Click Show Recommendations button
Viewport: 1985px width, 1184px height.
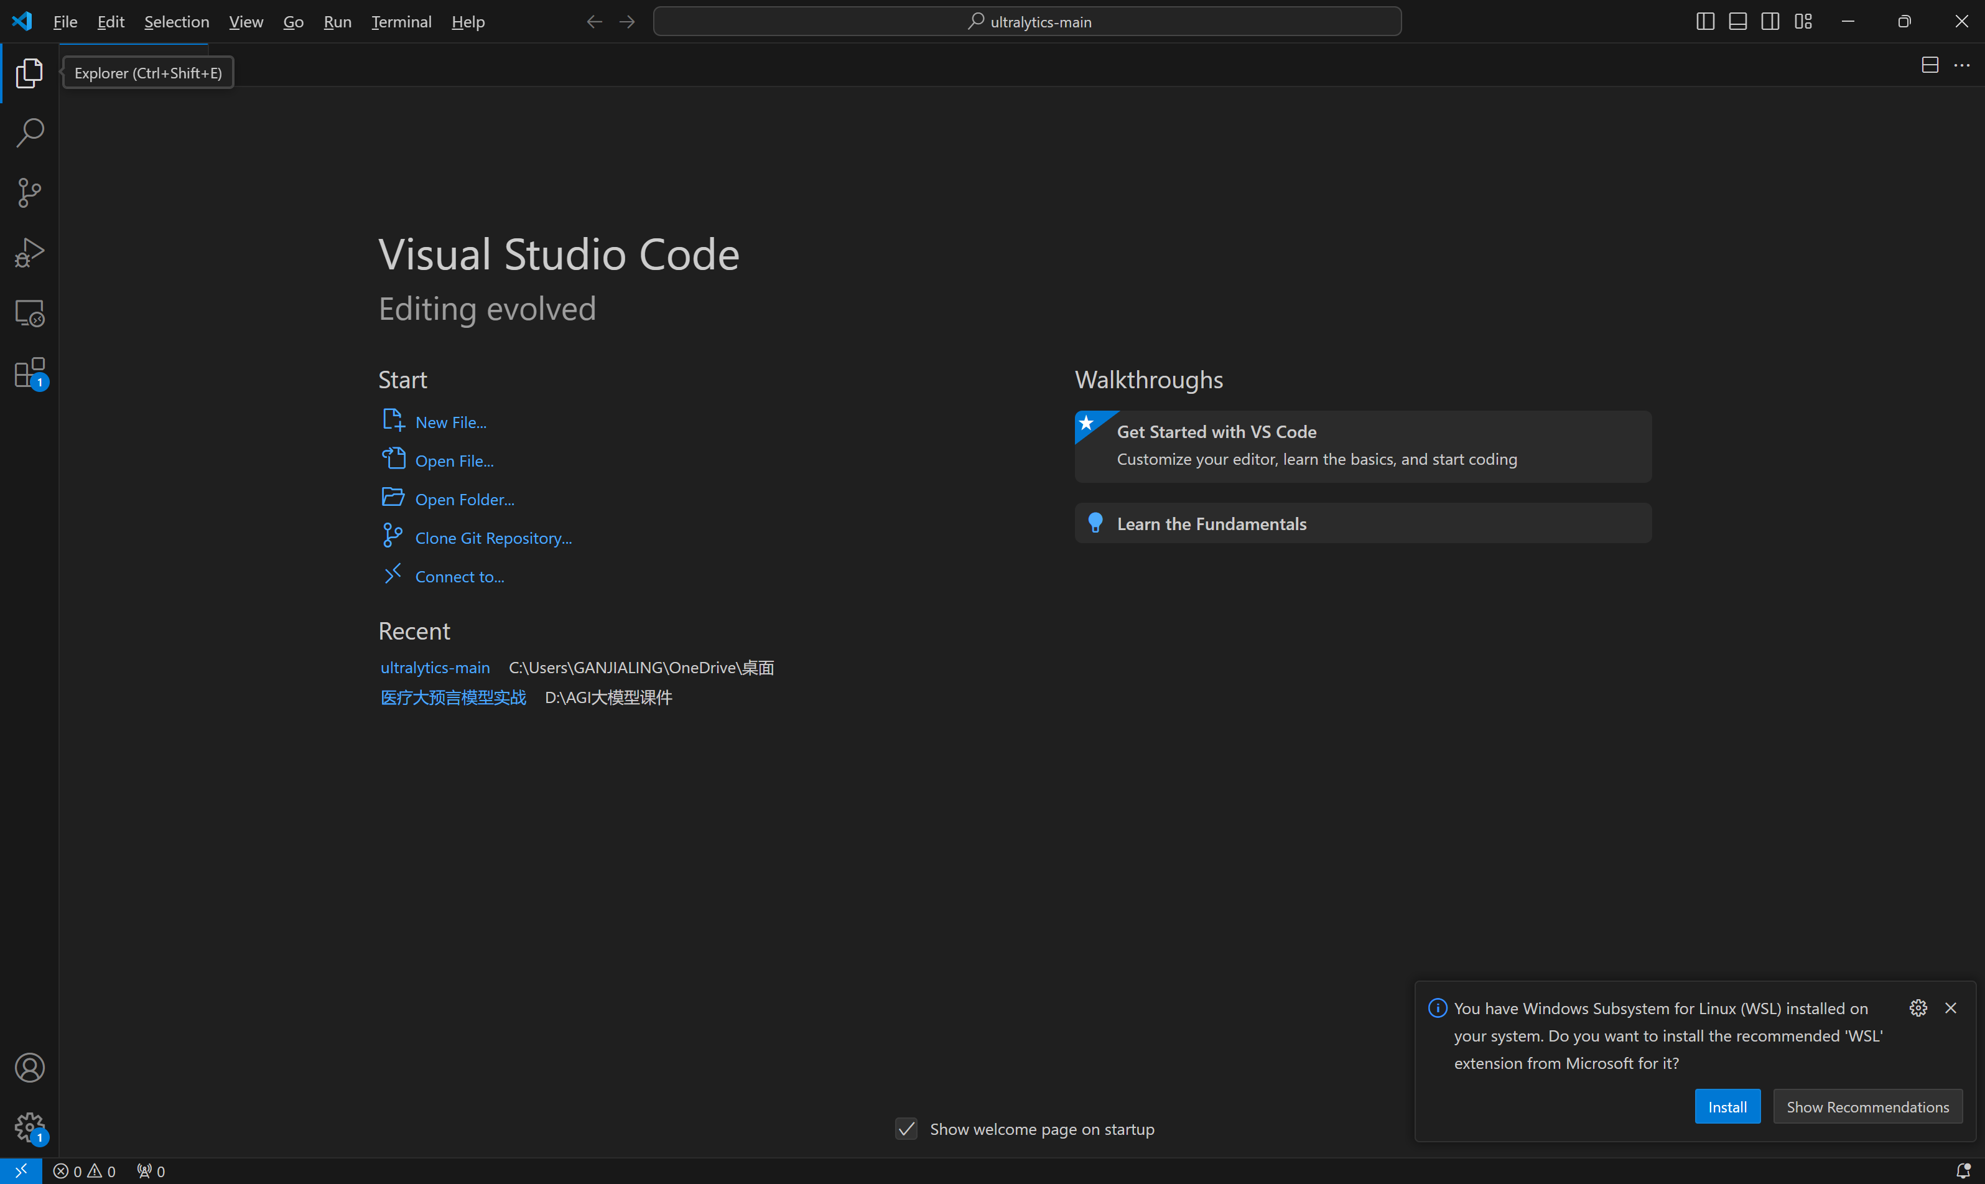(x=1868, y=1107)
